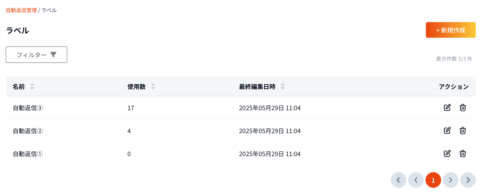Click the 新規作成 button
Viewport: 481px width, 193px height.
(451, 30)
